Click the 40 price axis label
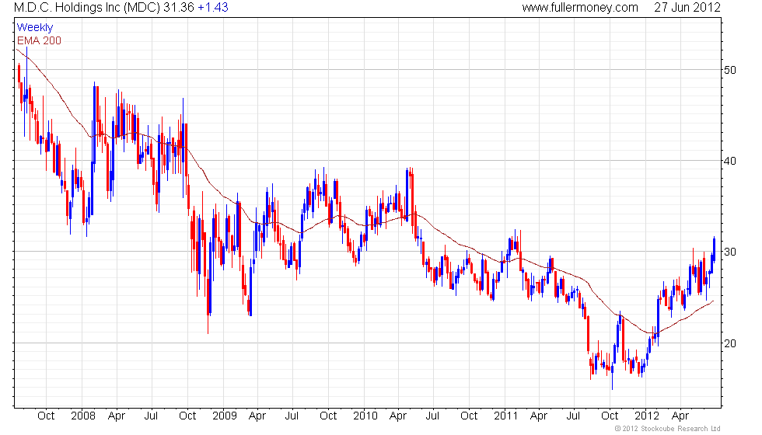This screenshot has height=435, width=762. click(730, 162)
